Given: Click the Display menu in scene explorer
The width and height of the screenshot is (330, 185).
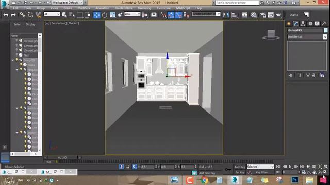Looking at the screenshot, I should click(30, 24).
